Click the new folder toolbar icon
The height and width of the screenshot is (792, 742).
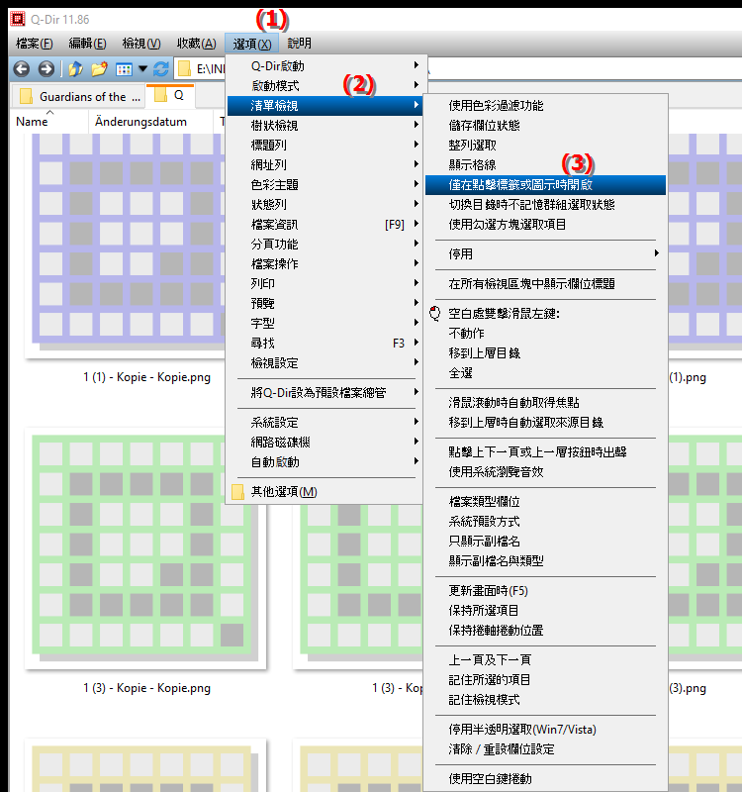coord(100,68)
